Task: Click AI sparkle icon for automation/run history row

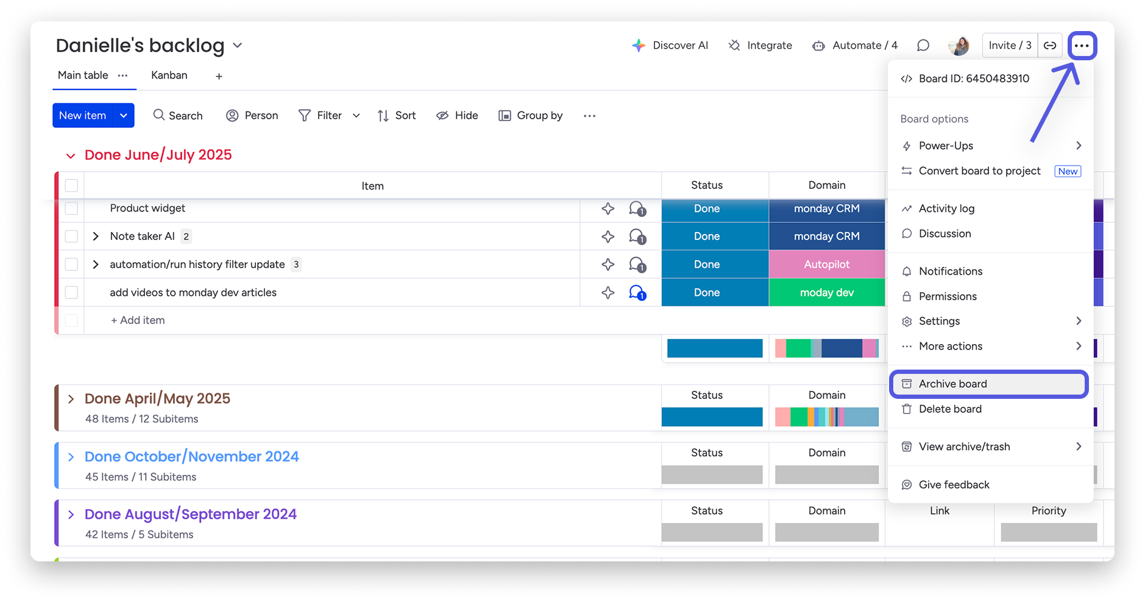Action: [608, 265]
